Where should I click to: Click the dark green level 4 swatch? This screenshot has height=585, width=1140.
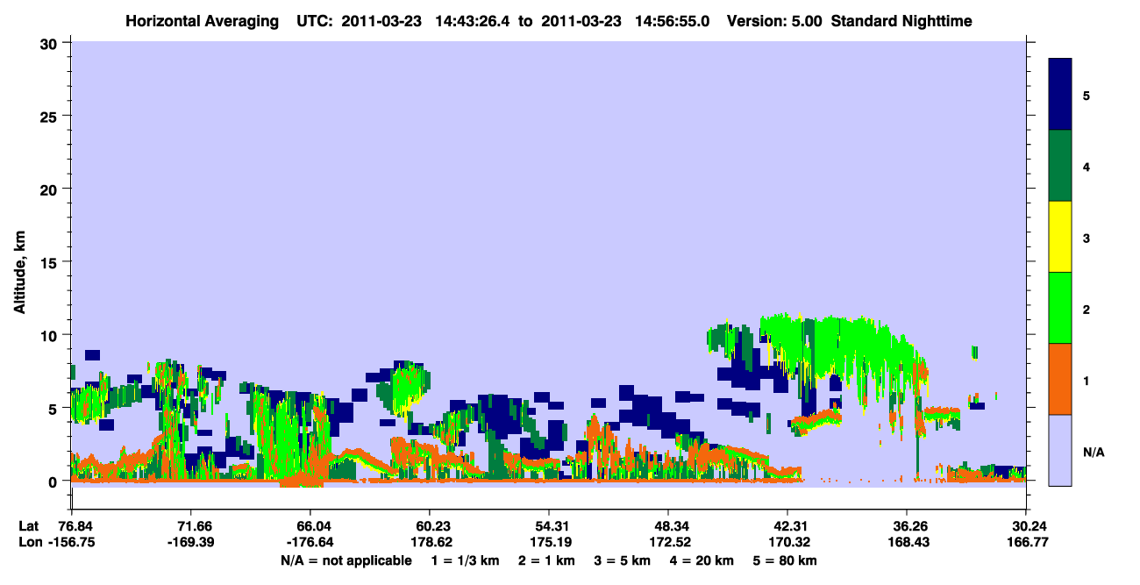pyautogui.click(x=1060, y=166)
